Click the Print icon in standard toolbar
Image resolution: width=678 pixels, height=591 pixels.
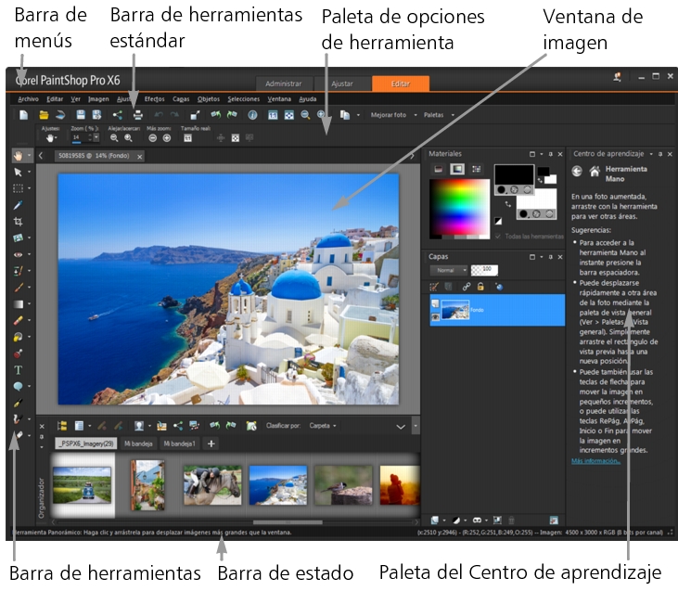137,114
